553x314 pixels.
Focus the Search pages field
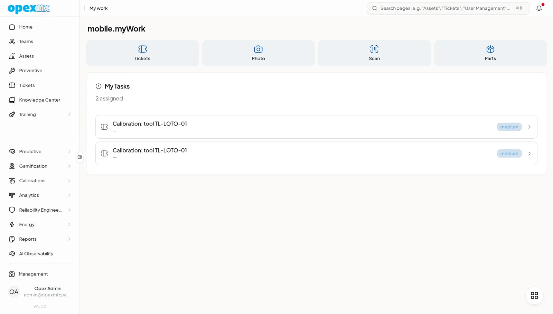(448, 8)
